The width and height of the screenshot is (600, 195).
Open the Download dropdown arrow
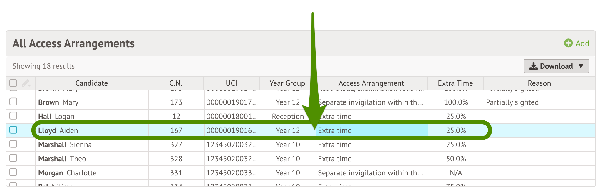[581, 66]
